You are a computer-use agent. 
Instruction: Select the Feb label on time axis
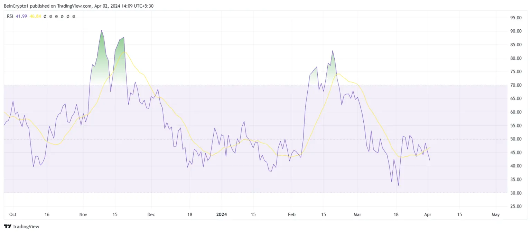pyautogui.click(x=292, y=214)
